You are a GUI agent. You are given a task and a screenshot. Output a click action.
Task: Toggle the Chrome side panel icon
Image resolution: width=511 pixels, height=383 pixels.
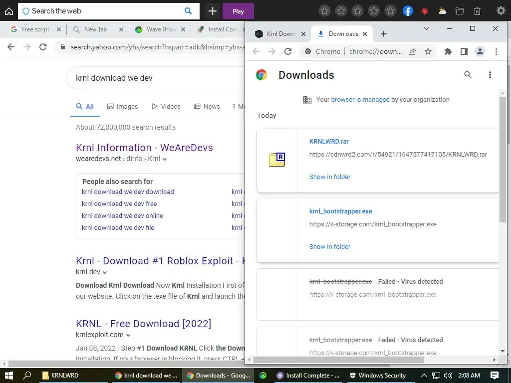point(464,51)
